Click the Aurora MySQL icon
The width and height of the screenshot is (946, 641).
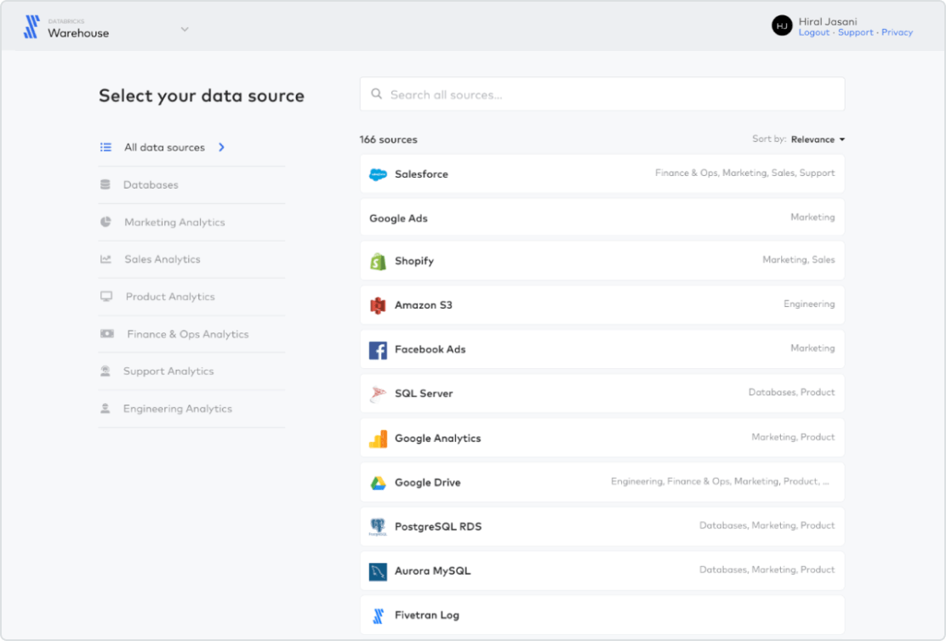(x=378, y=571)
